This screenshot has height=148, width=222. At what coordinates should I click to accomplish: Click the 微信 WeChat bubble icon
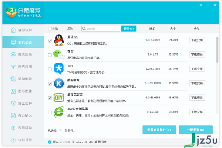[x=58, y=55]
